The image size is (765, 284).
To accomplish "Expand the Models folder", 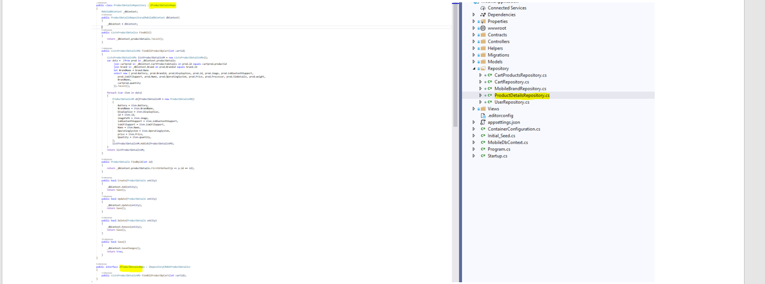I will click(474, 62).
